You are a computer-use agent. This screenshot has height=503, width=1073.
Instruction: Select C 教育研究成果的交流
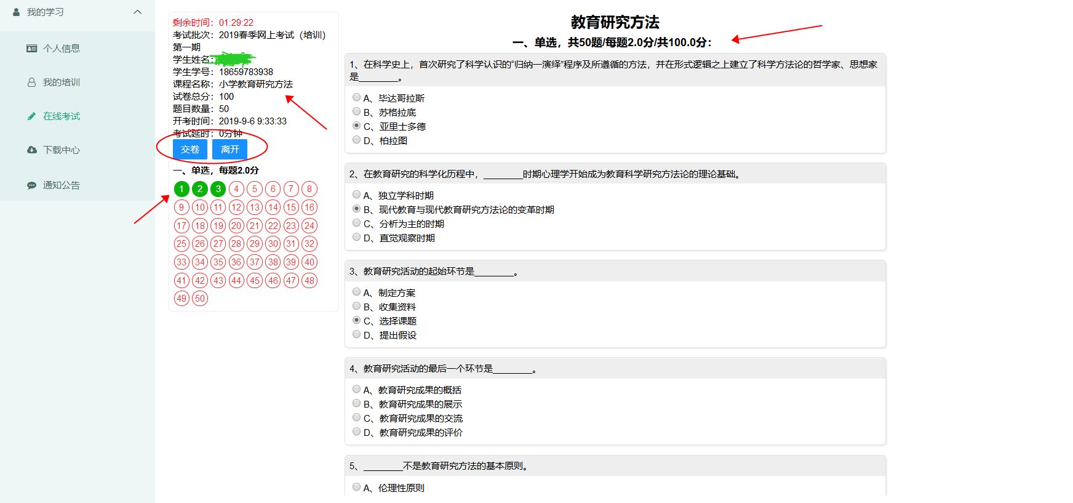click(x=356, y=417)
